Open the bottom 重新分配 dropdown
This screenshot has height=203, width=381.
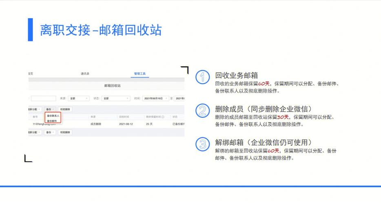pos(35,132)
